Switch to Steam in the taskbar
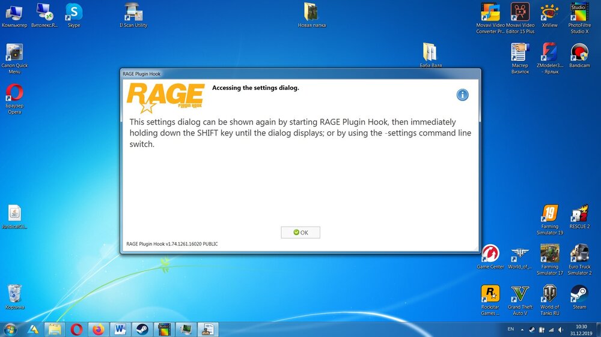 pyautogui.click(x=142, y=329)
